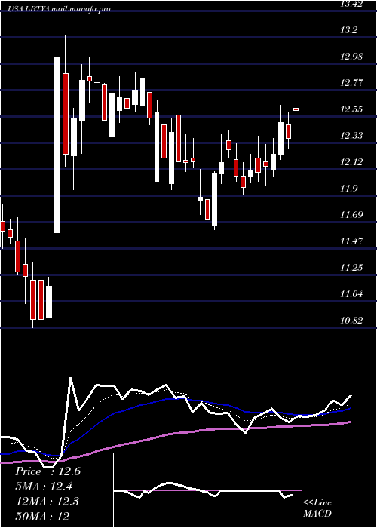Image resolution: width=377 pixels, height=528 pixels.
Task: Click the 'Price : 12.6' readout
Action: tap(48, 471)
